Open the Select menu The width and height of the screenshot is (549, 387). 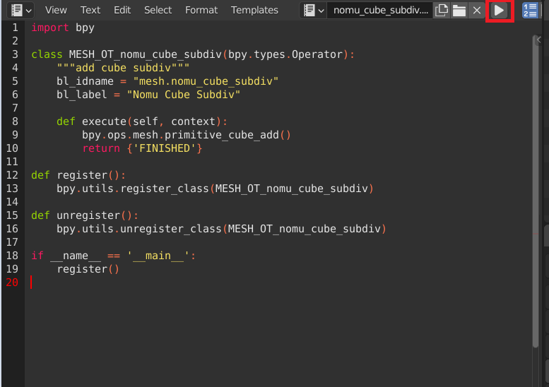pos(158,10)
